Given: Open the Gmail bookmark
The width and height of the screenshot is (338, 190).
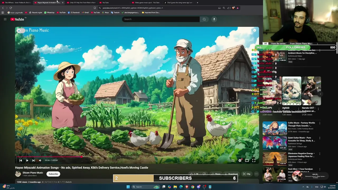Looking at the screenshot, I should coord(85,12).
